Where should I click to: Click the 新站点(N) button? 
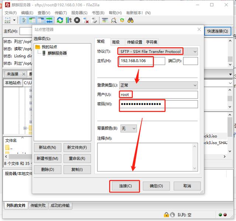(x=48, y=147)
